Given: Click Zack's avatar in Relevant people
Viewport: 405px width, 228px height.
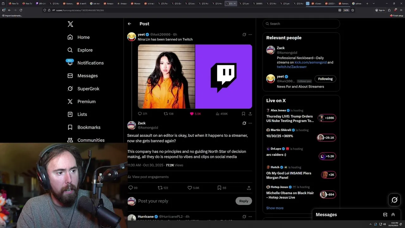Looking at the screenshot, I should point(271,50).
